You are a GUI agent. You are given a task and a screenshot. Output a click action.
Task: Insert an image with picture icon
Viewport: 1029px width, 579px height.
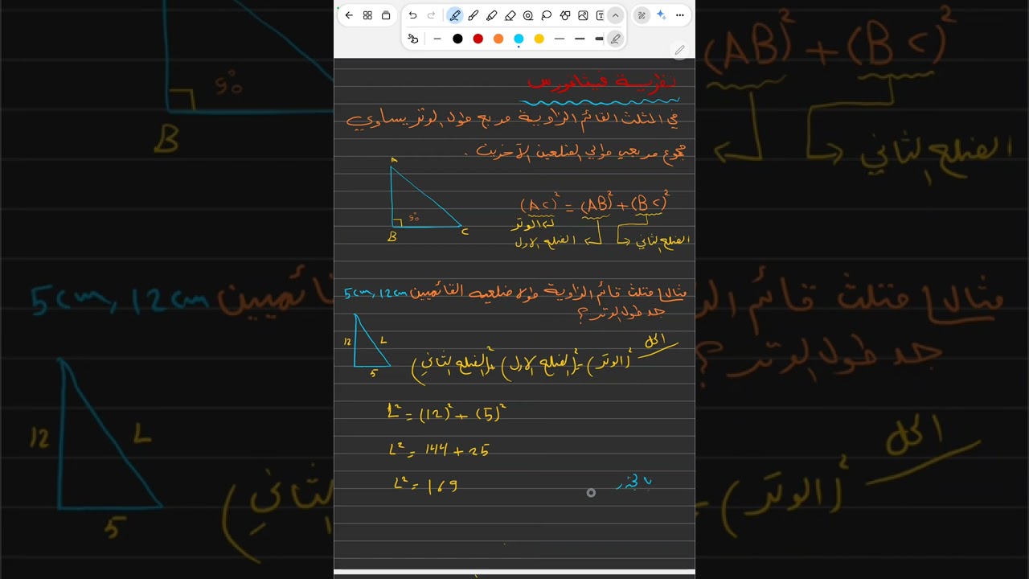click(x=583, y=15)
